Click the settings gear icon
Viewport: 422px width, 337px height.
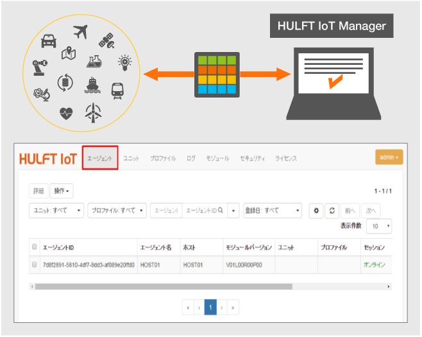click(x=316, y=211)
